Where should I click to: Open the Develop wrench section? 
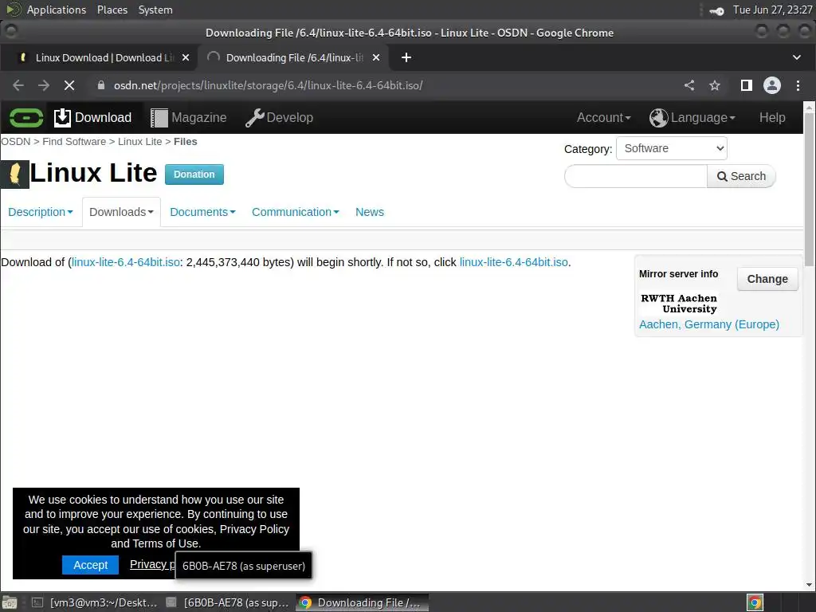pyautogui.click(x=280, y=118)
